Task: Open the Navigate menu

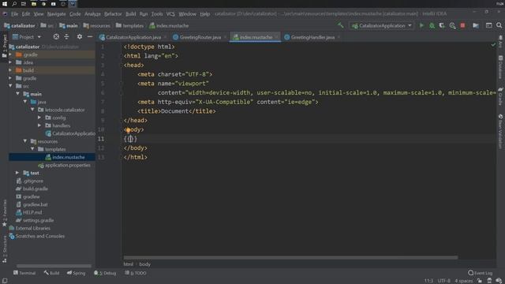Action: (56, 14)
